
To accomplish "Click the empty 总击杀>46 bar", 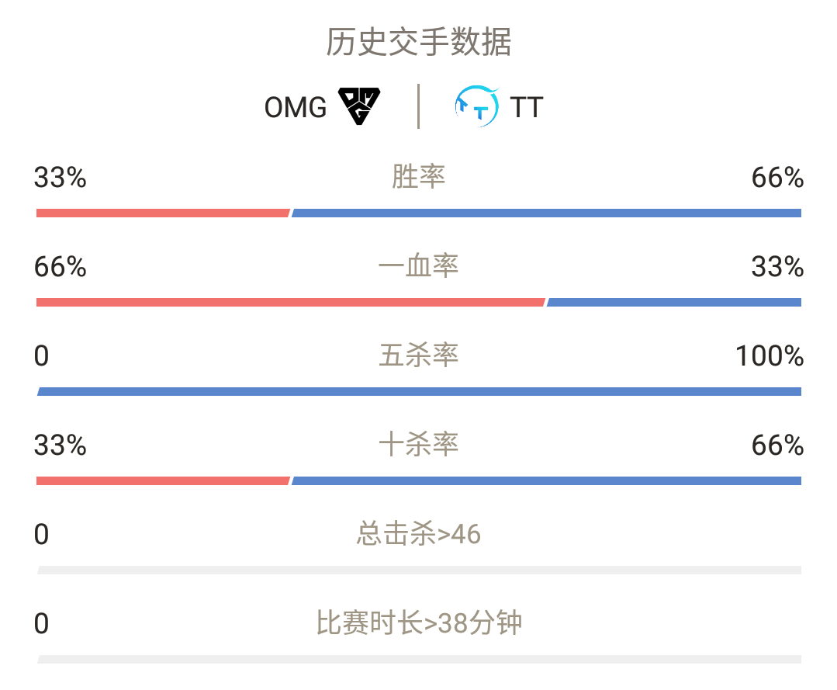I will click(x=419, y=570).
